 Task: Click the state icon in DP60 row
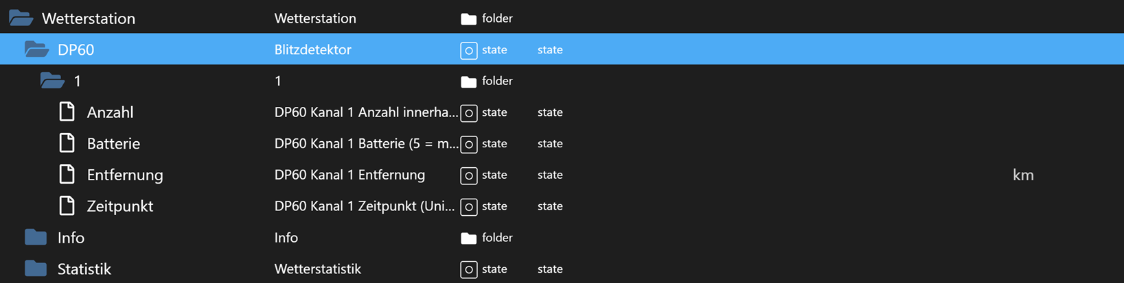tap(468, 50)
